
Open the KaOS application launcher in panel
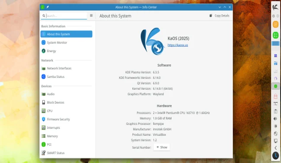click(x=276, y=7)
